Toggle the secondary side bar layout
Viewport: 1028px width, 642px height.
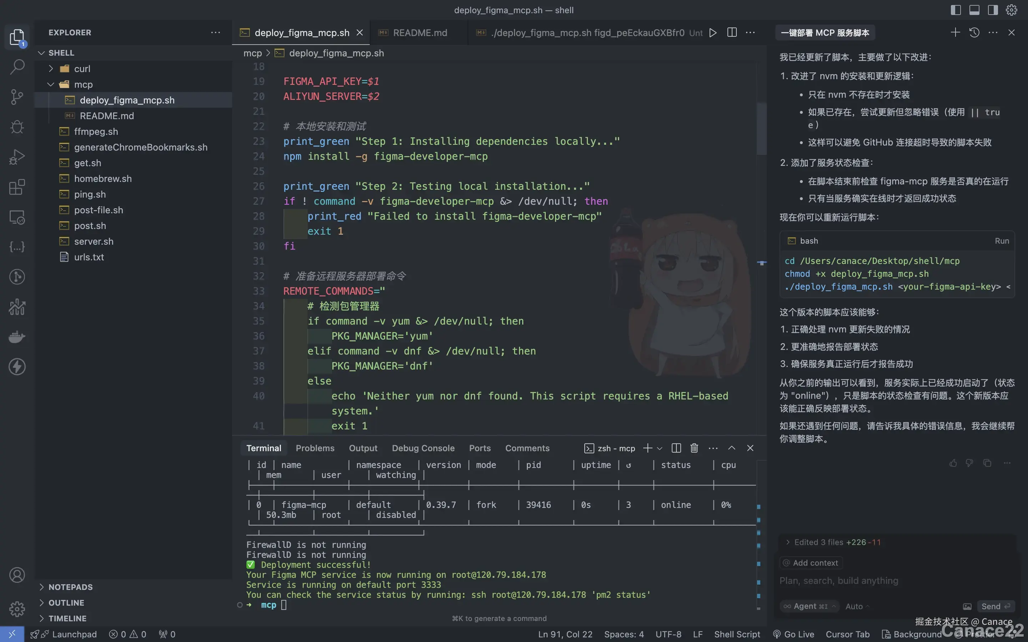pos(993,10)
